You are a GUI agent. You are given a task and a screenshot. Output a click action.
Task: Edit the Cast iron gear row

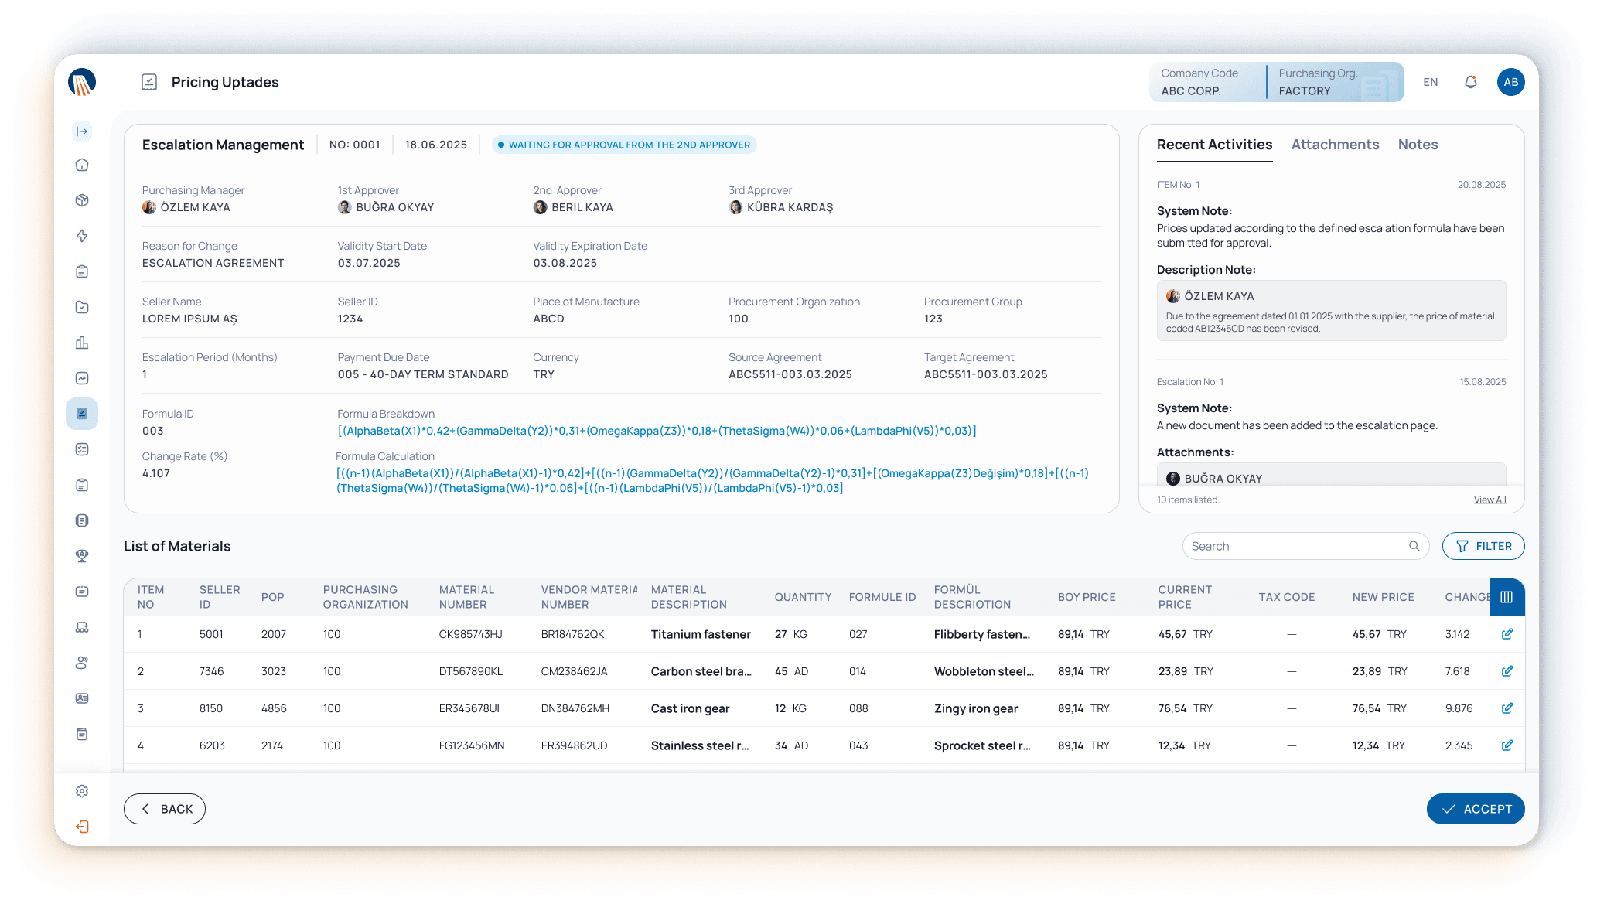tap(1507, 708)
